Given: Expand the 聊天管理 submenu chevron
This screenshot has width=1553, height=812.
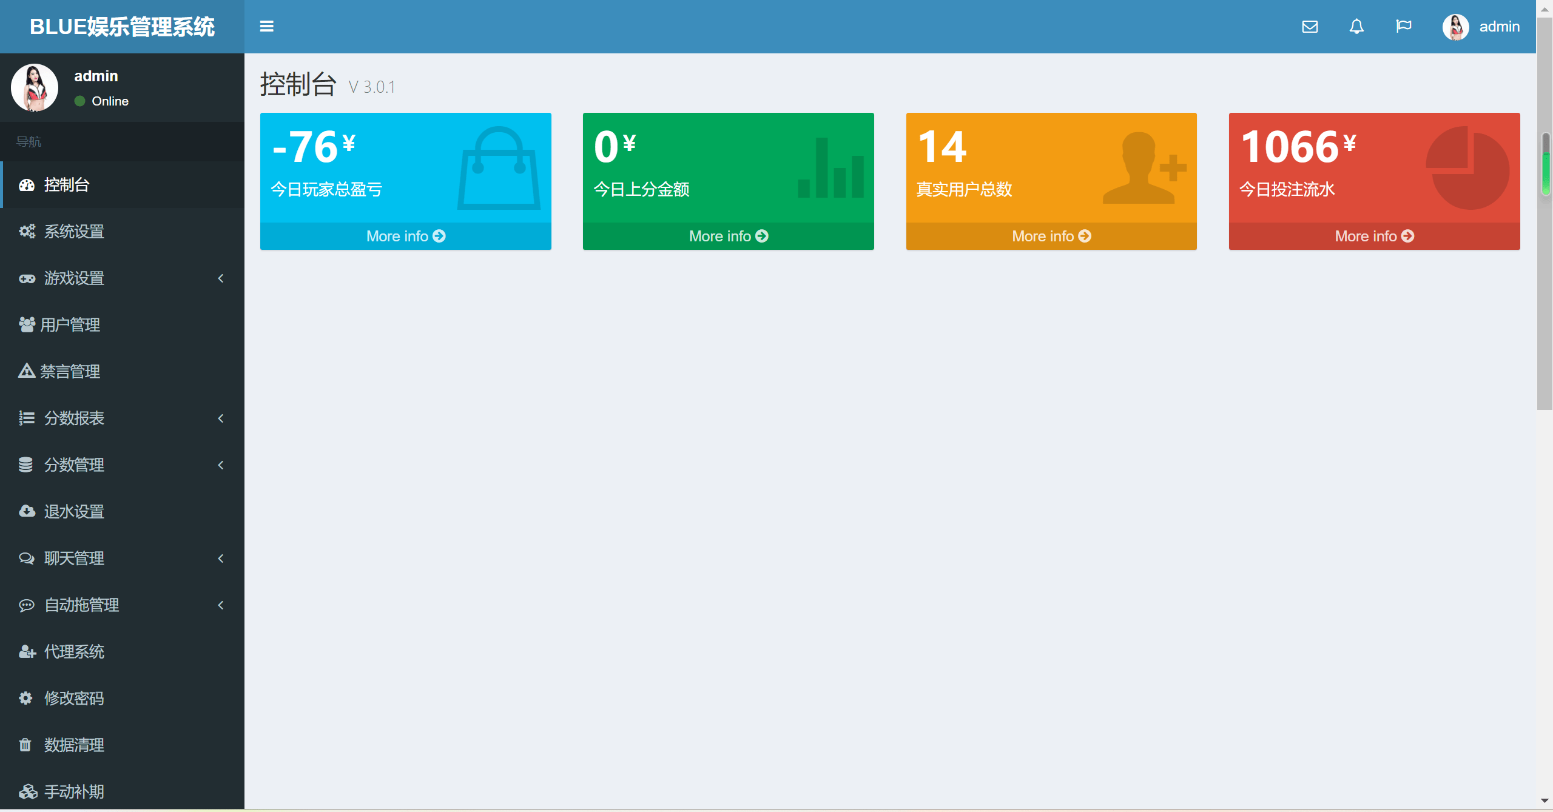Looking at the screenshot, I should pos(221,559).
